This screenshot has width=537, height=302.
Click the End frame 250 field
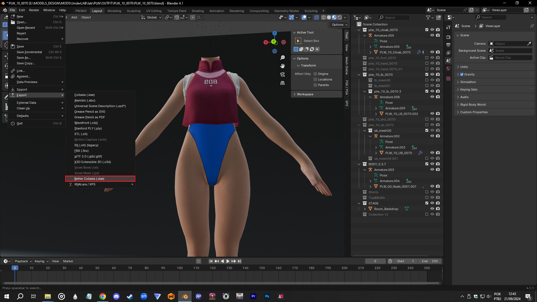click(430, 261)
